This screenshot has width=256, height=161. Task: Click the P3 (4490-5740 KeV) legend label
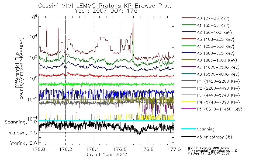coord(218,95)
